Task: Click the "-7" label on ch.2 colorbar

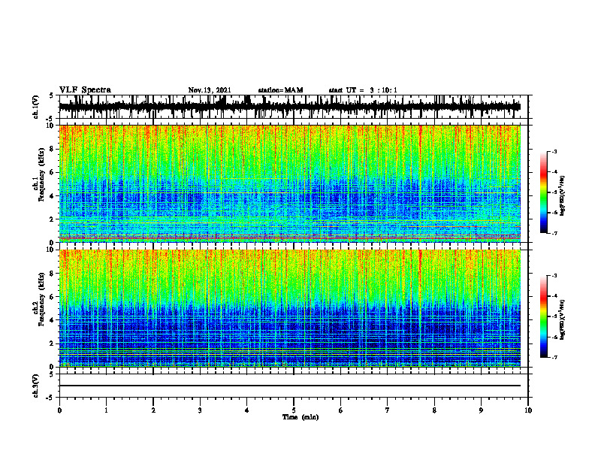Action: click(x=554, y=357)
